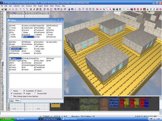Image resolution: width=162 pixels, height=121 pixels.
Task: Uncheck the Lights filter checkbox
Action: coord(10,44)
